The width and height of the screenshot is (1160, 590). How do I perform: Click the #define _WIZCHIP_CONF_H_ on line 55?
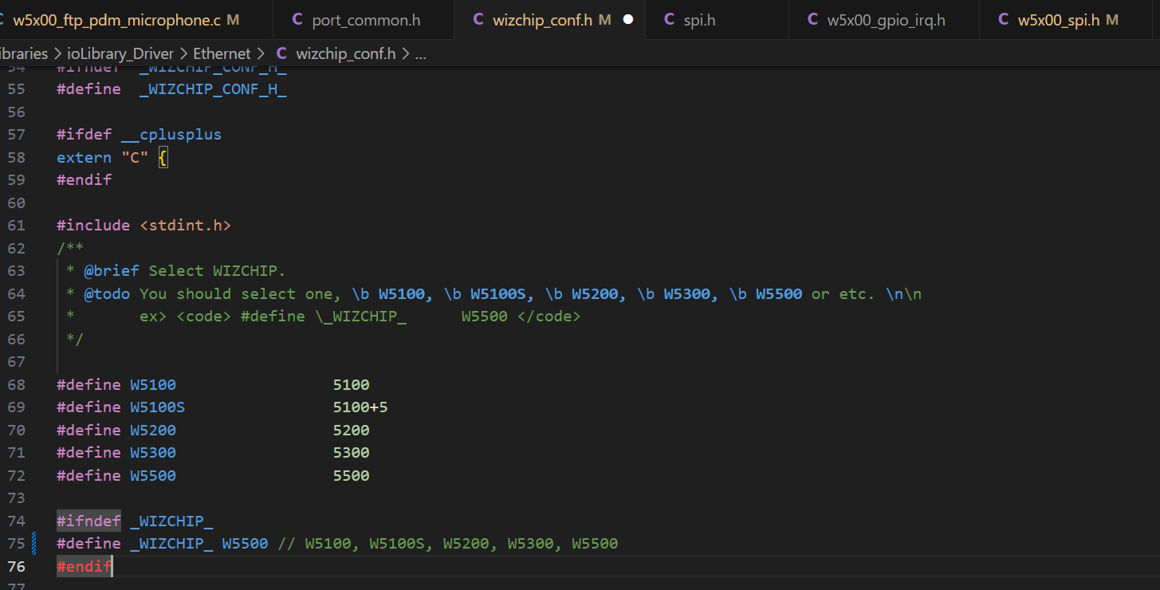coord(171,88)
